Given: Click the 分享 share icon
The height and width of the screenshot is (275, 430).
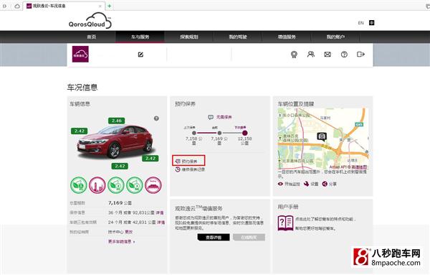Looking at the screenshot, I should 329,184.
